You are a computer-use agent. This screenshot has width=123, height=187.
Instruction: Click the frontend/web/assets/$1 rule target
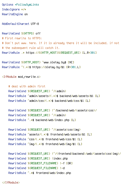pyautogui.click(x=68, y=134)
